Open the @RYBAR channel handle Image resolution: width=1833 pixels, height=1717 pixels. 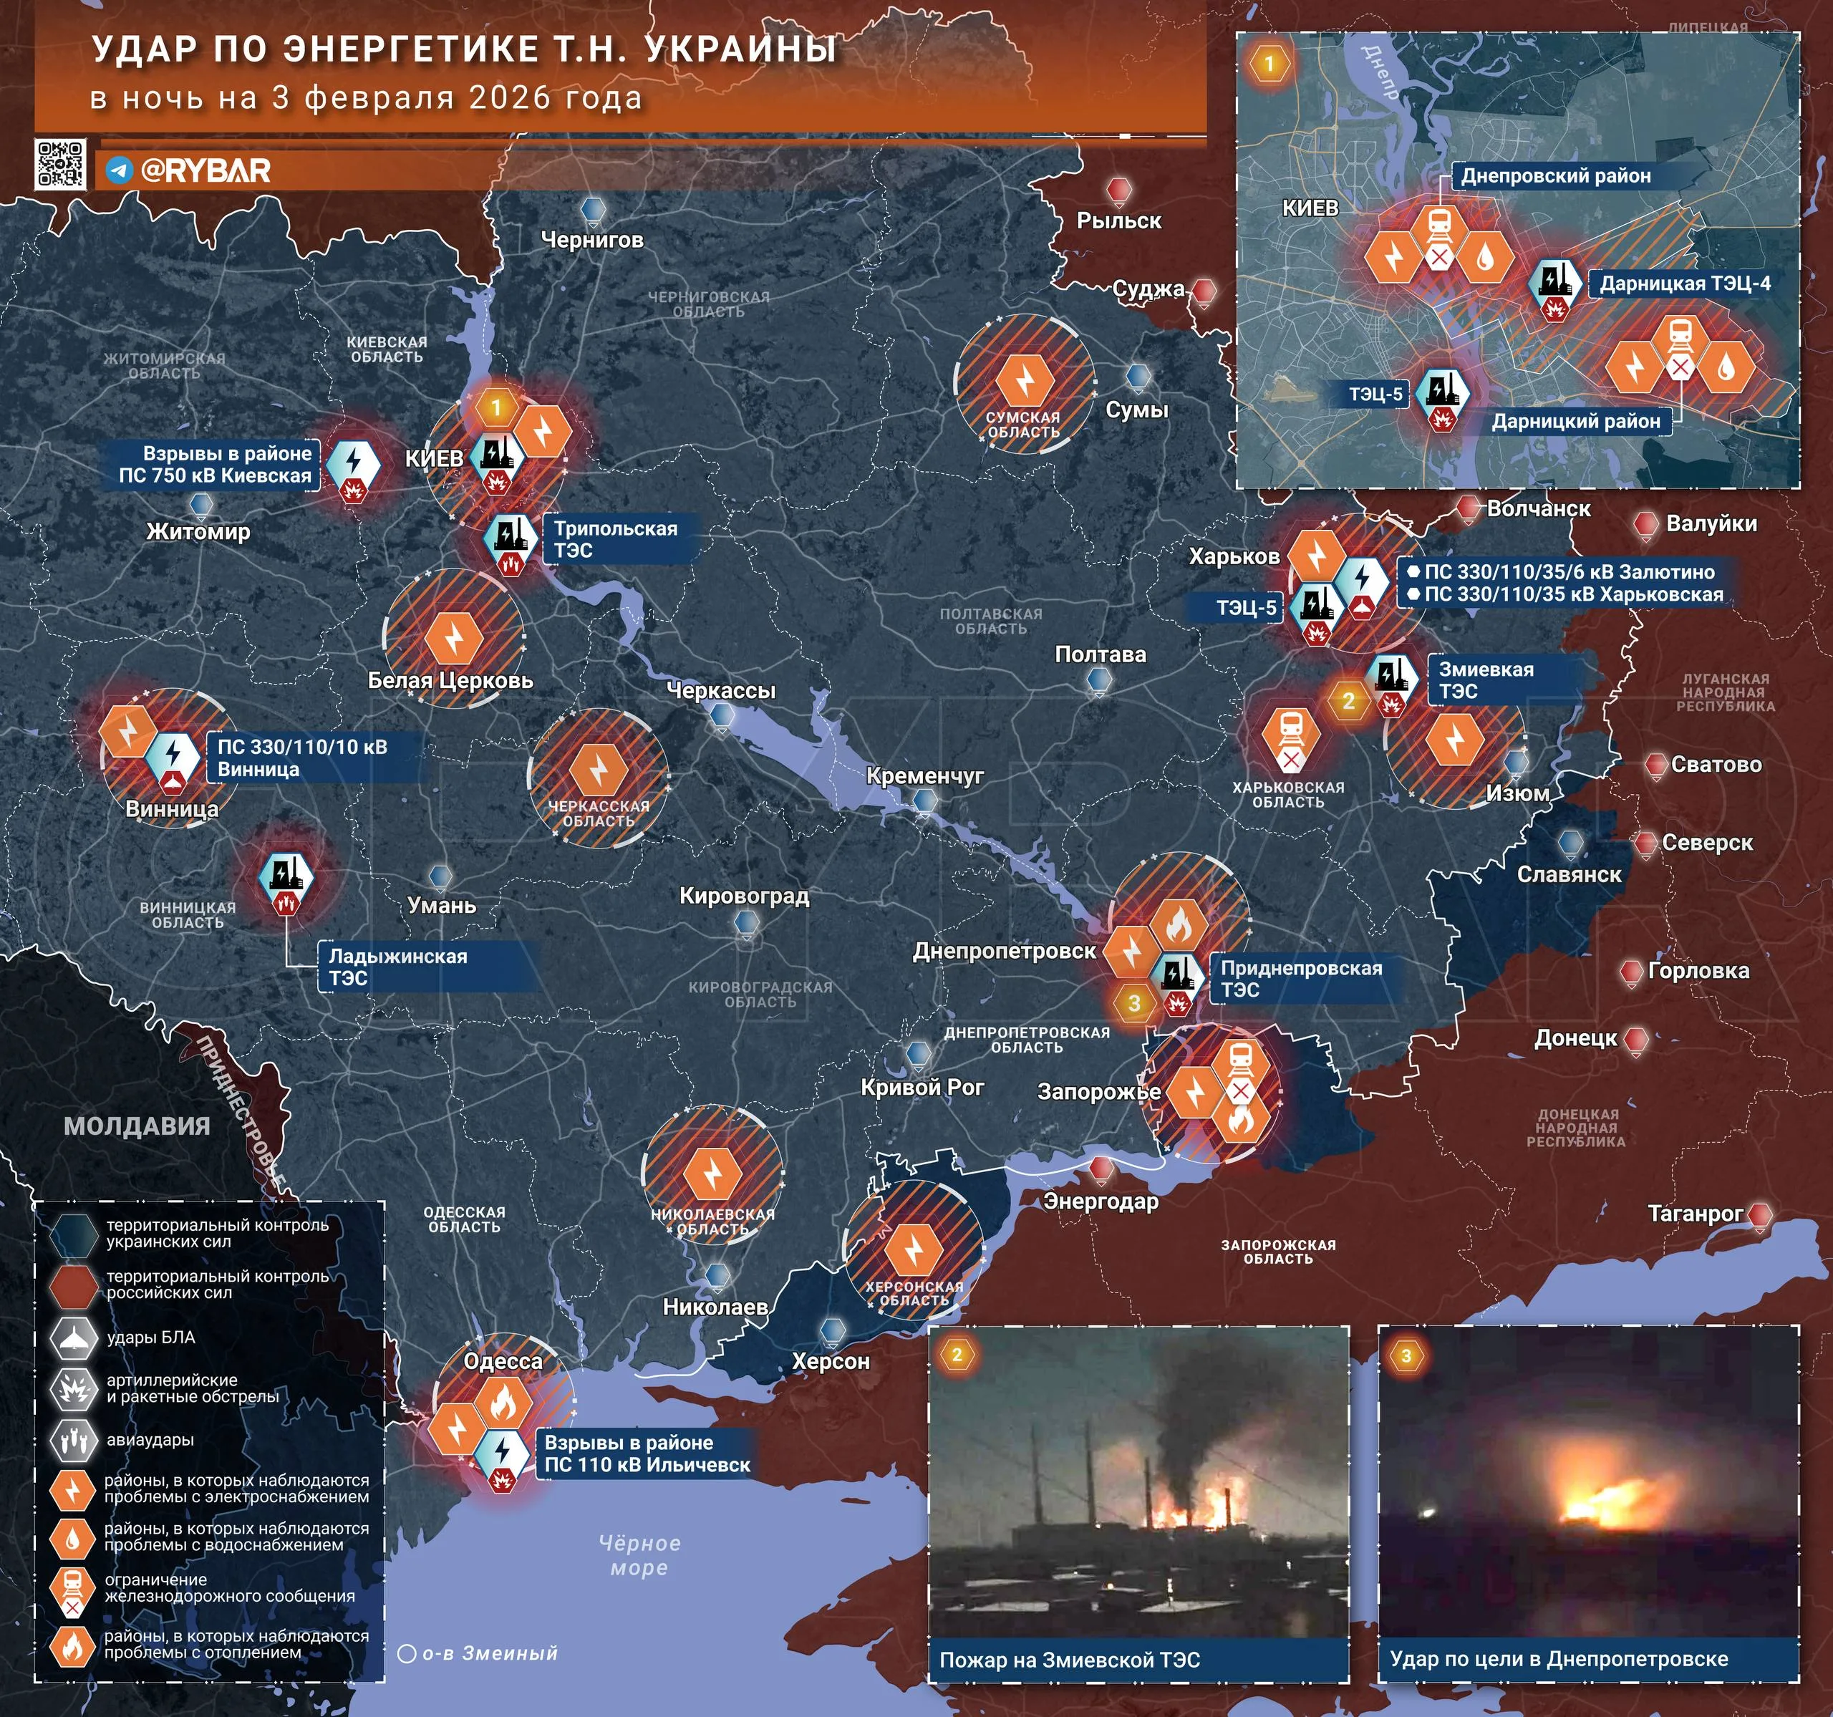pos(205,170)
